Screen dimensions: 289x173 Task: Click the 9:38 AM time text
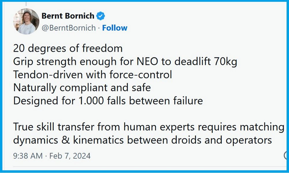tap(28, 156)
